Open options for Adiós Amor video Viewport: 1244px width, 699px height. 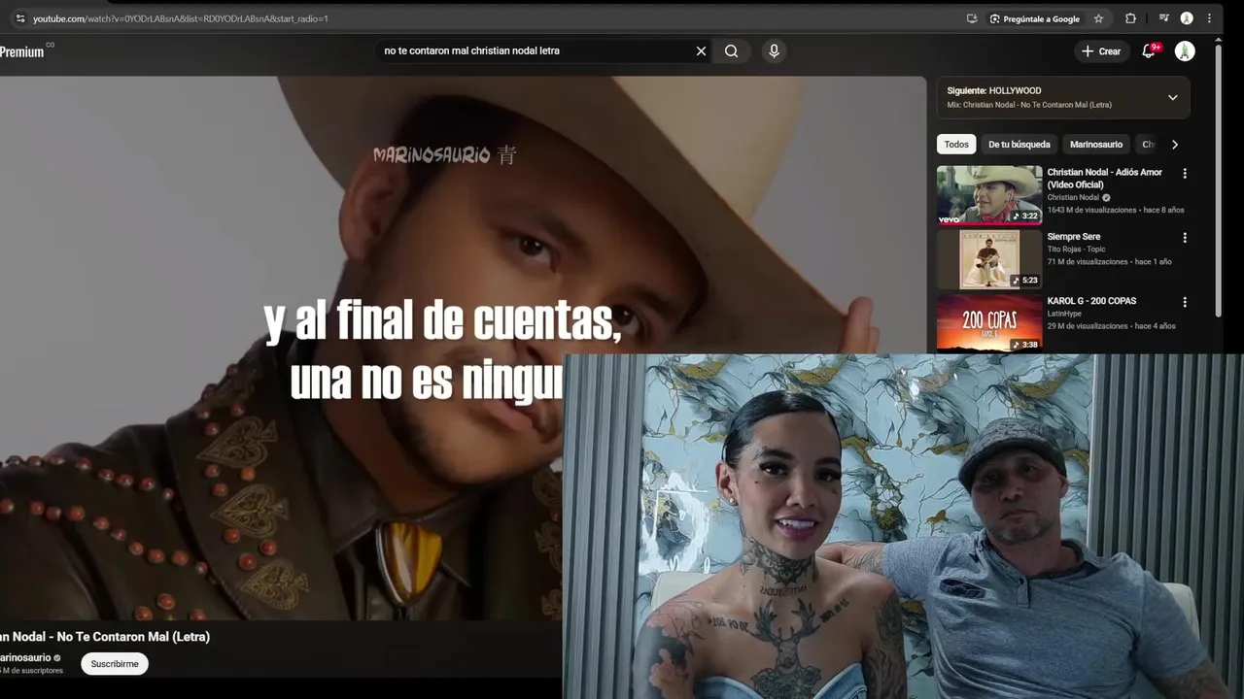pos(1185,173)
